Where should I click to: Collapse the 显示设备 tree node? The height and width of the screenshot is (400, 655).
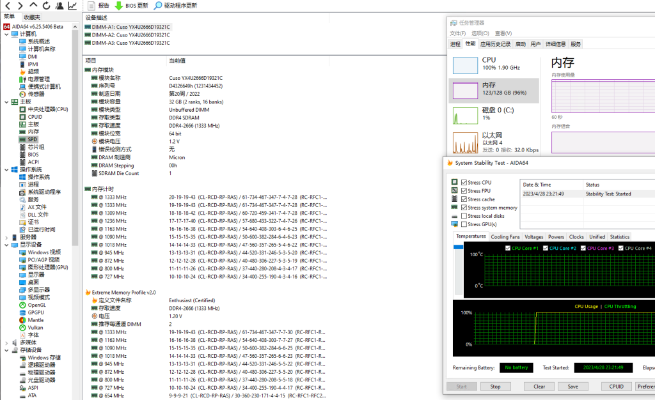point(6,245)
